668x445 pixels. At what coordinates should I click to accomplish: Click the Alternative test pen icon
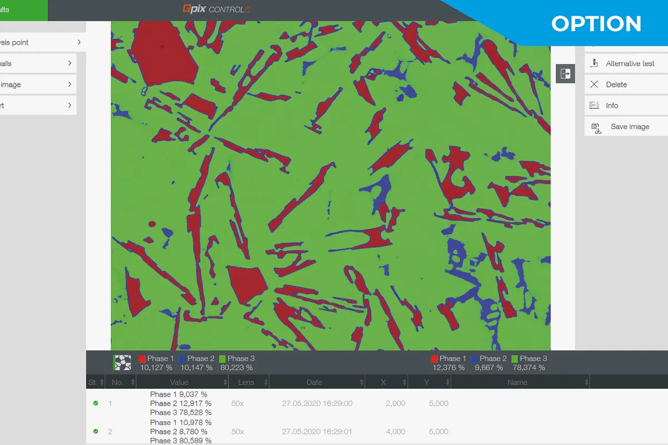(595, 63)
